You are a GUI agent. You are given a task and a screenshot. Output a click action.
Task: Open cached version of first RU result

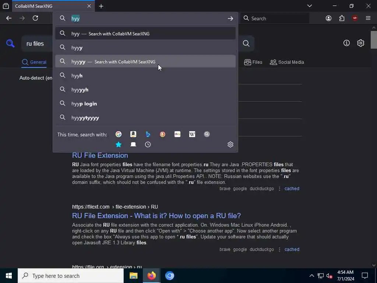[292, 189]
